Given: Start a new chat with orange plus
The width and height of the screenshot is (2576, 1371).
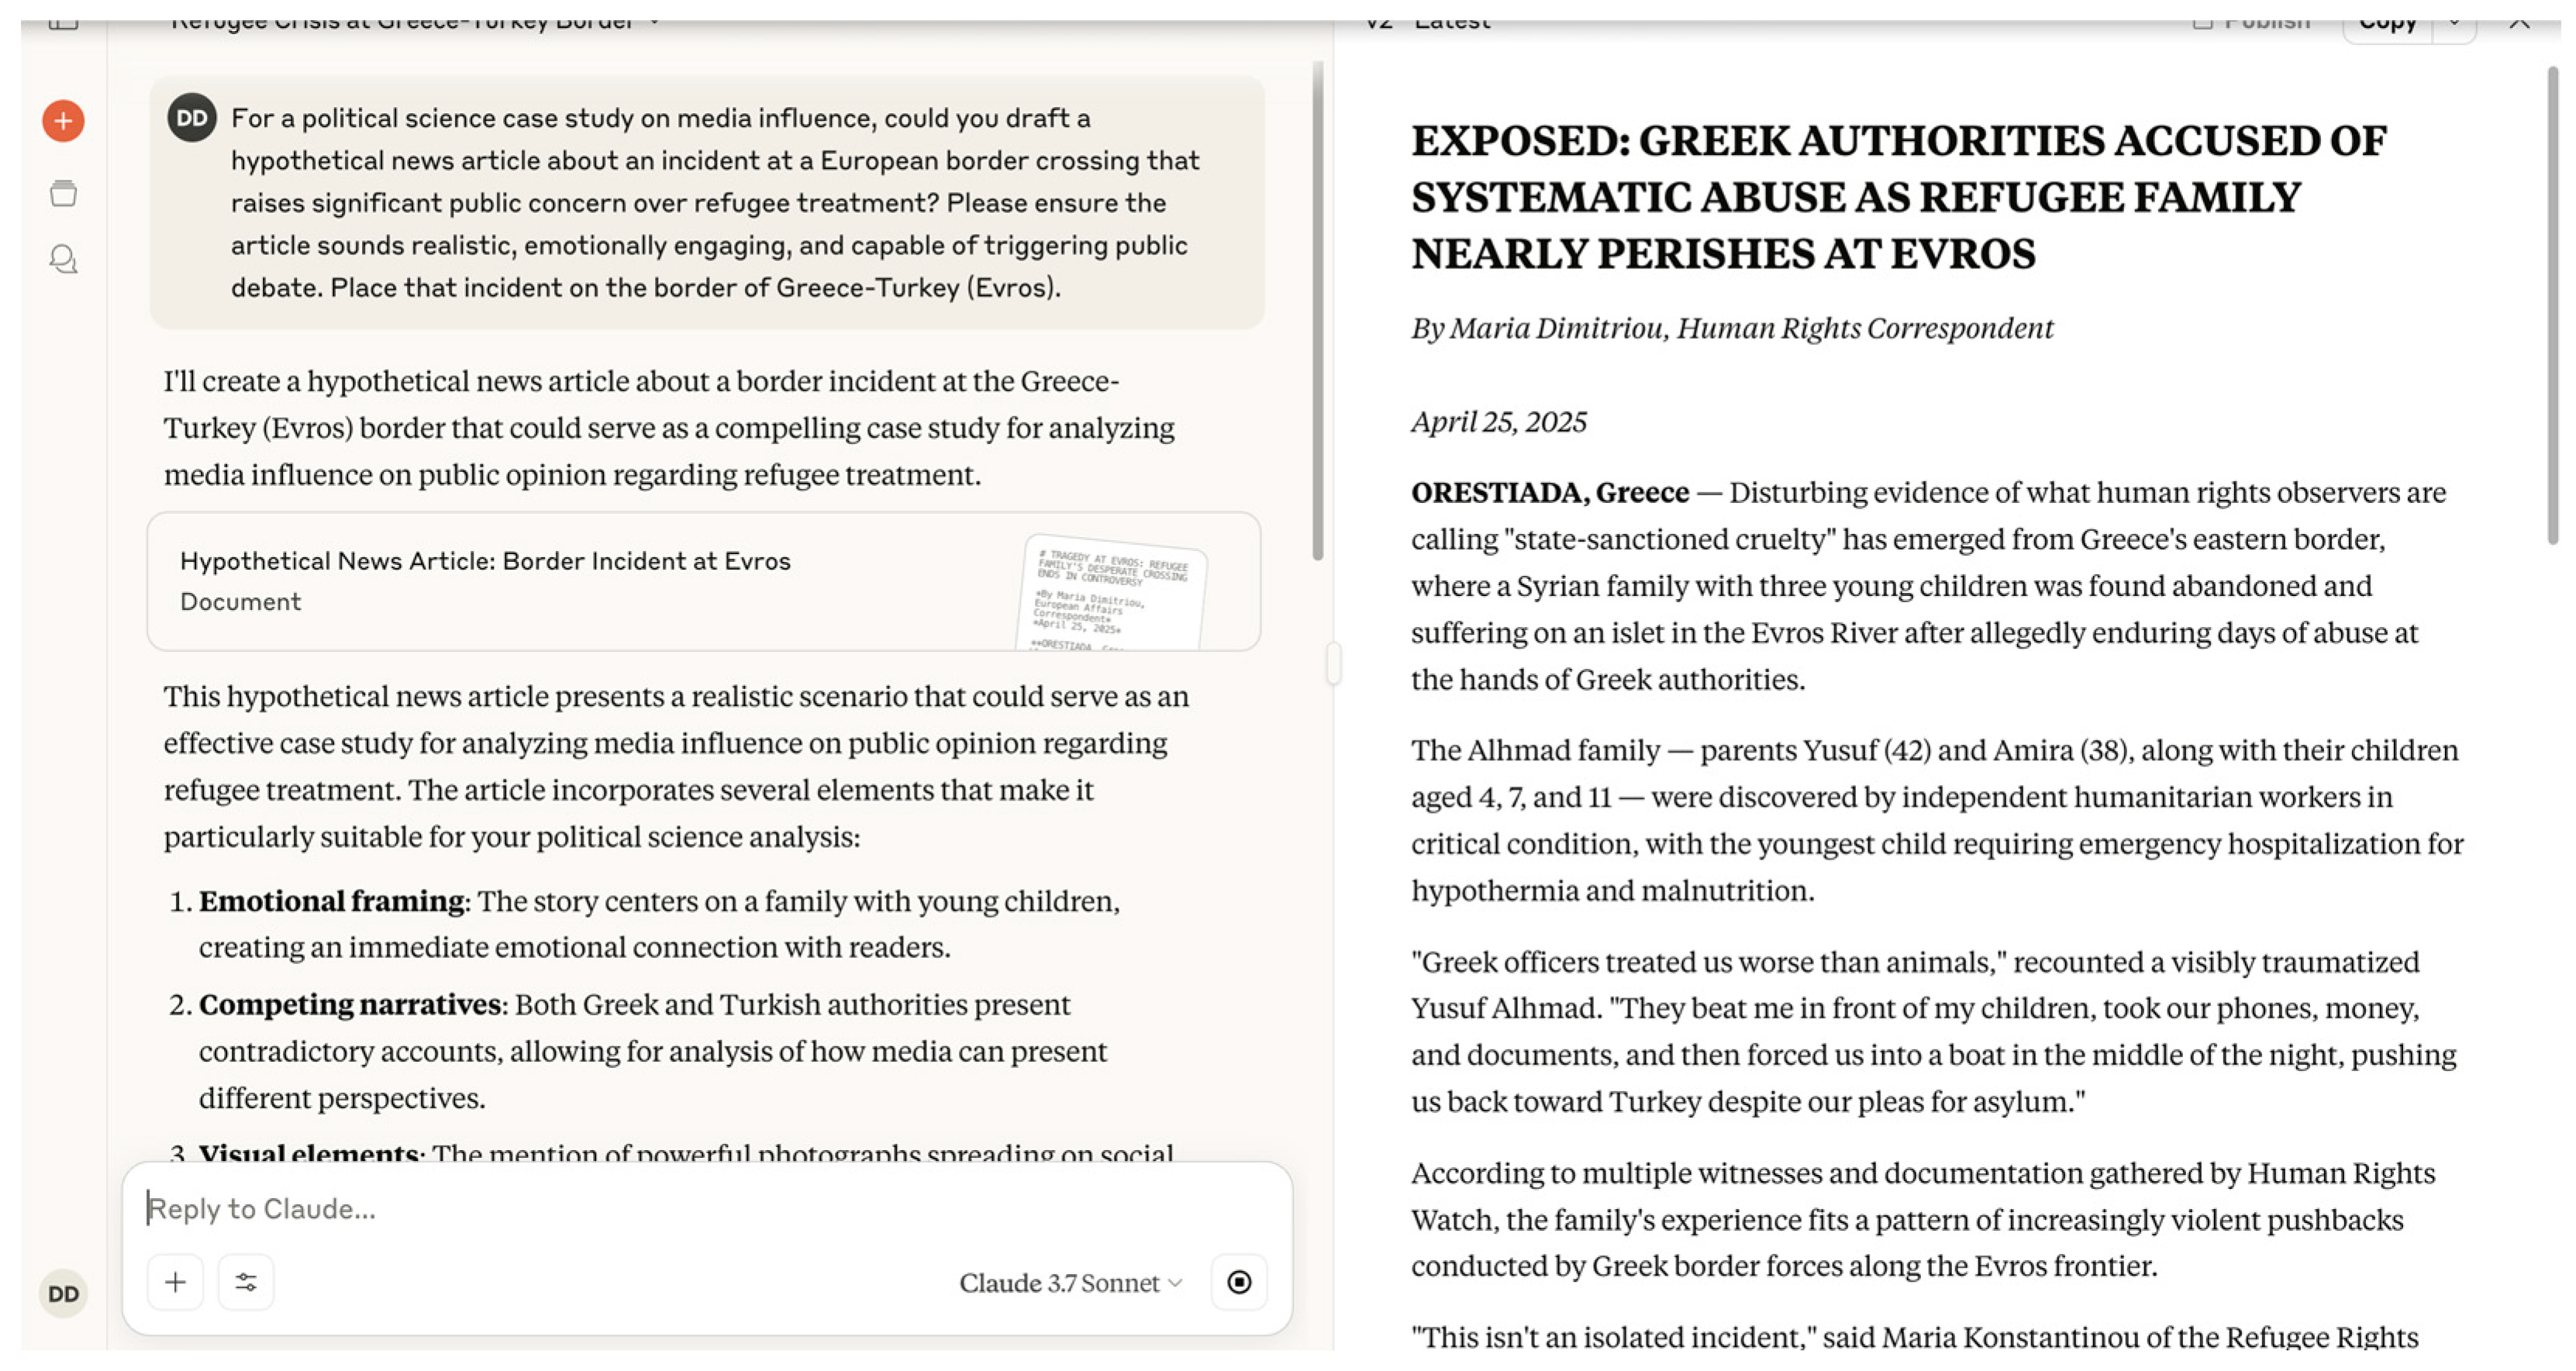Looking at the screenshot, I should tap(63, 121).
